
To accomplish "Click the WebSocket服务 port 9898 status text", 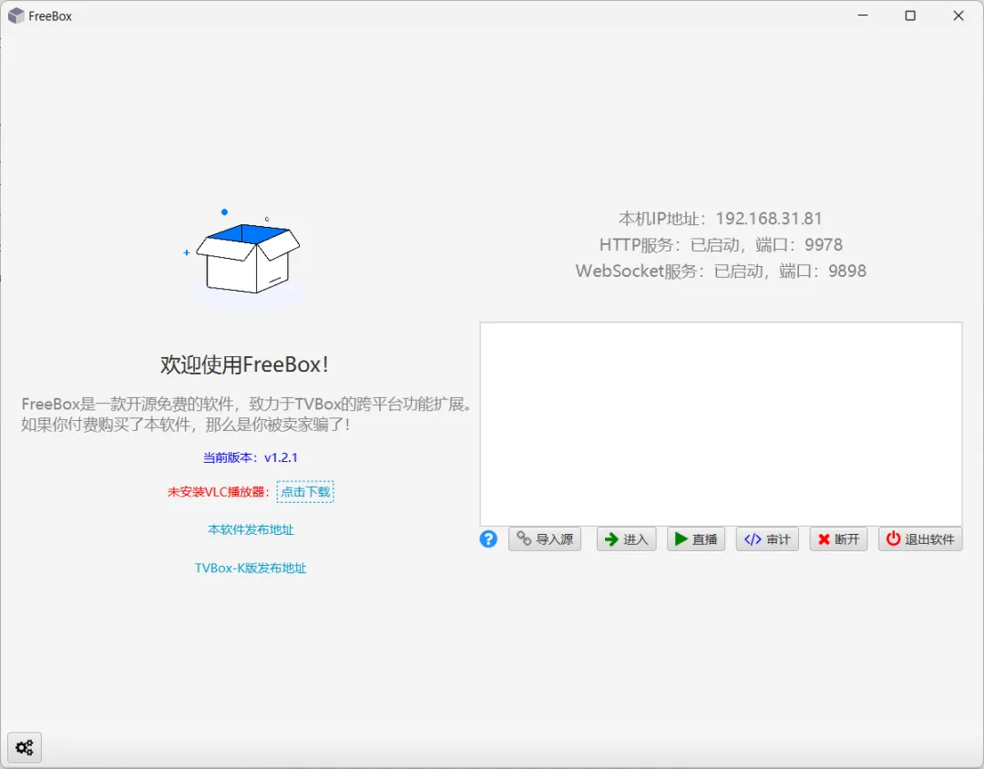I will tap(721, 272).
